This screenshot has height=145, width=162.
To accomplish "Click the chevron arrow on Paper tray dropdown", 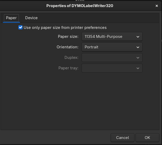I will coord(138,68).
